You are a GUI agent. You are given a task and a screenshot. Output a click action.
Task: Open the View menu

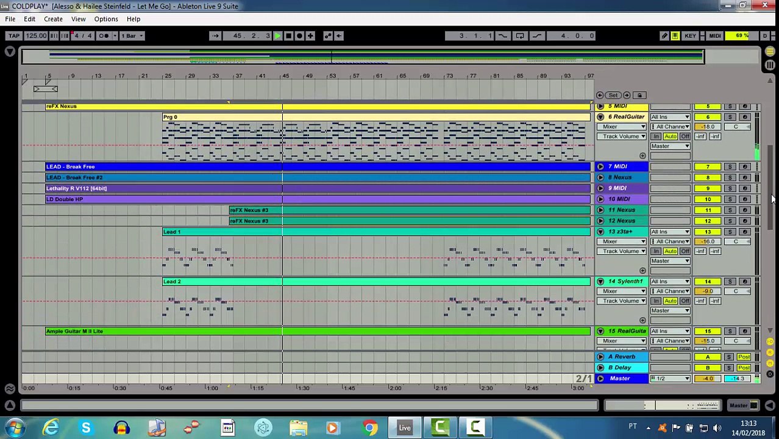[x=78, y=19]
